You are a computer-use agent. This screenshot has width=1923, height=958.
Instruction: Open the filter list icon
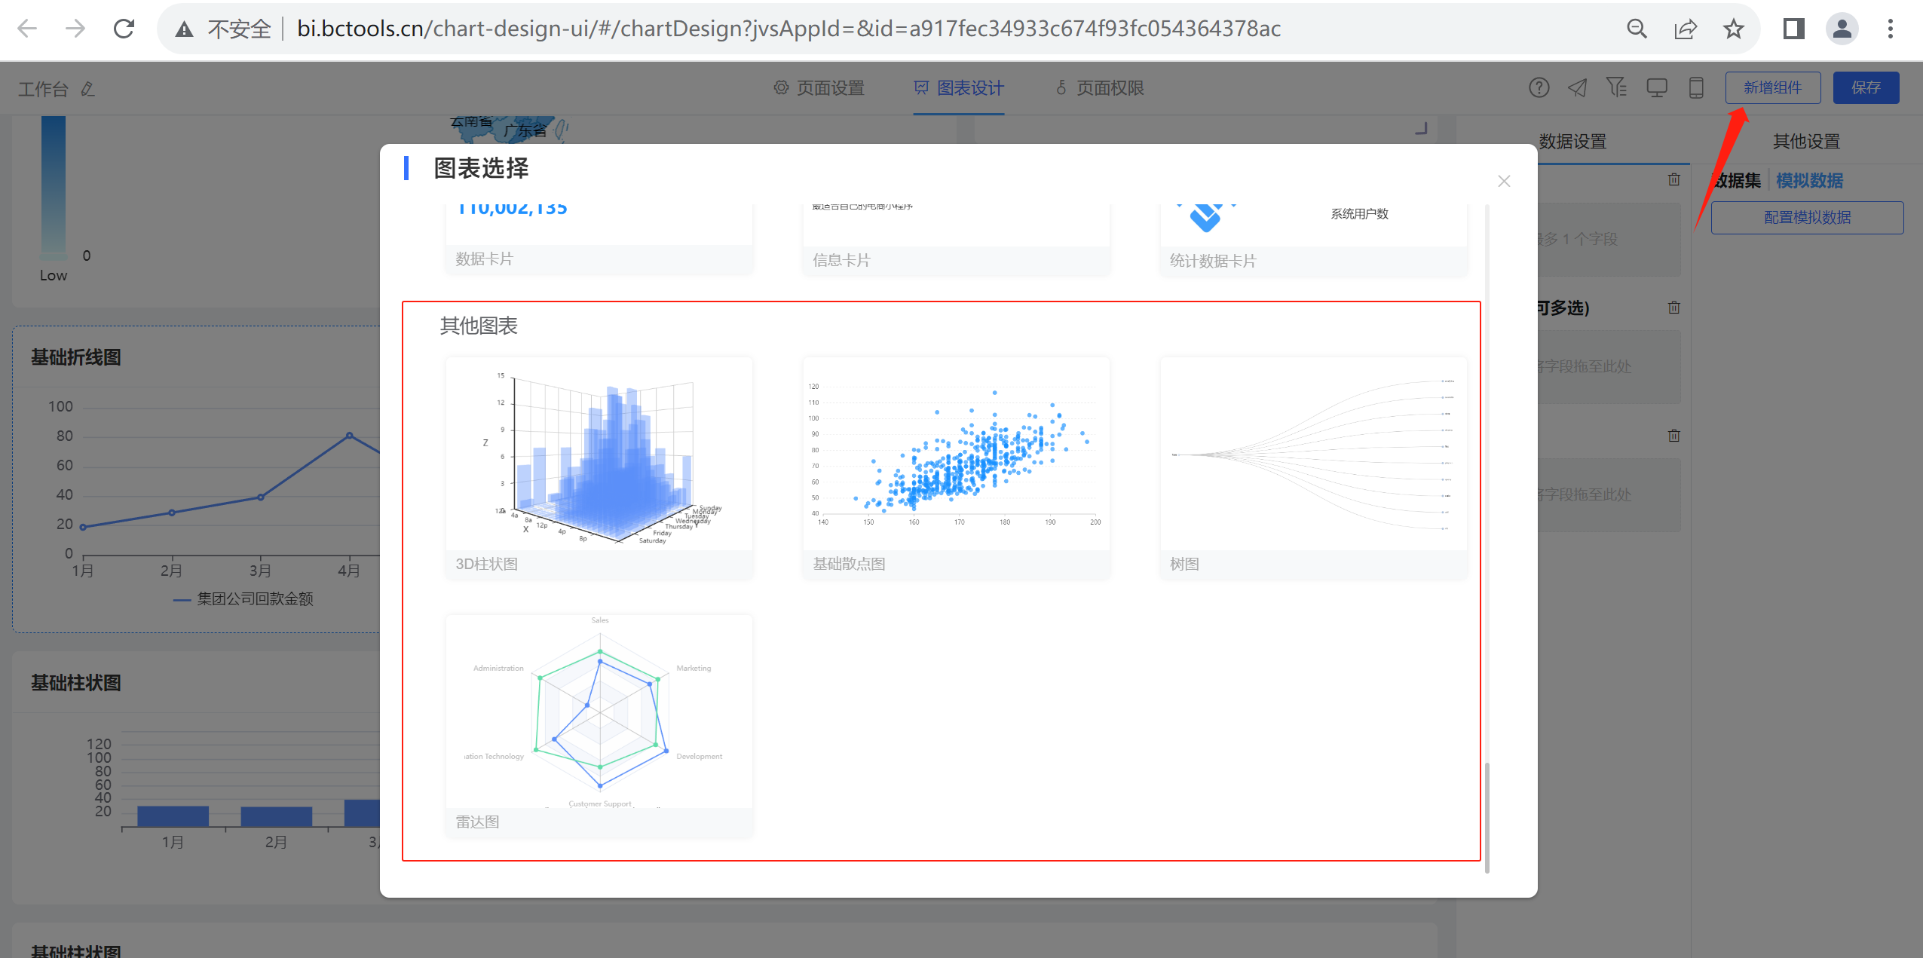click(x=1615, y=88)
